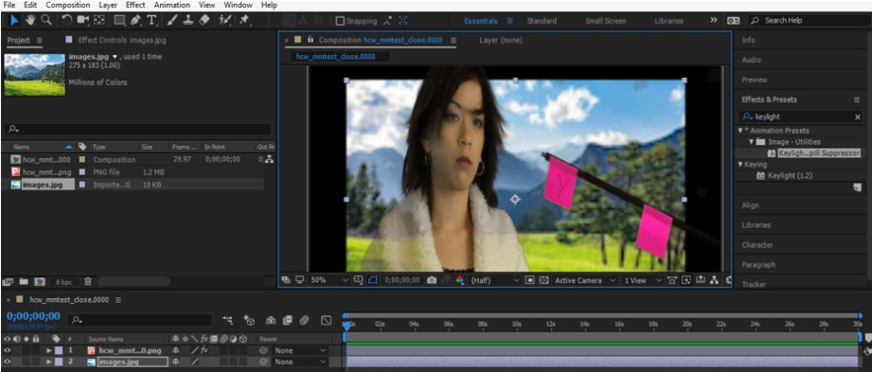
Task: Select the Hand tool
Action: point(30,20)
